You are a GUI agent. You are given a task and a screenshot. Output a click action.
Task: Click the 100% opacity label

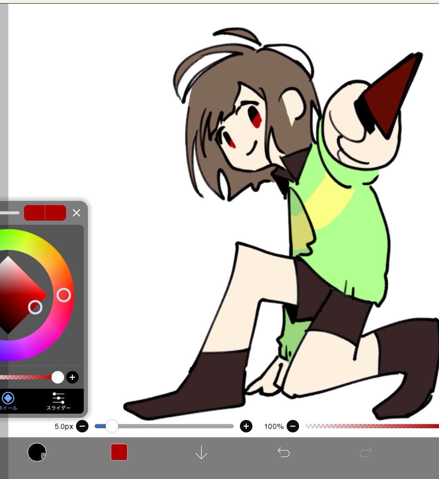(274, 426)
